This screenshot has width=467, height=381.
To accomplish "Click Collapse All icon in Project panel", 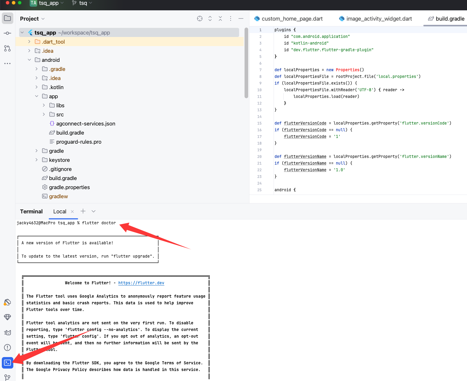I will pos(220,18).
